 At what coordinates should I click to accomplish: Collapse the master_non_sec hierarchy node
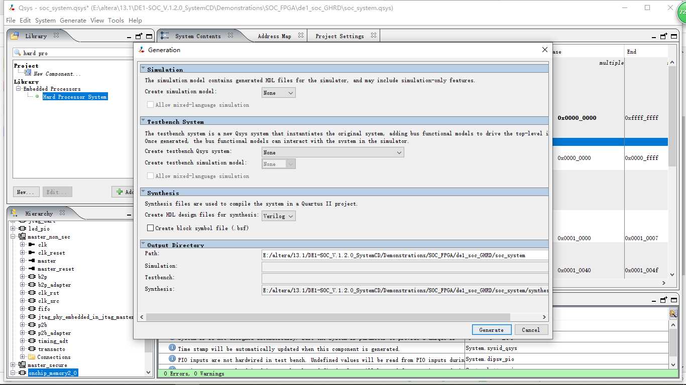14,237
